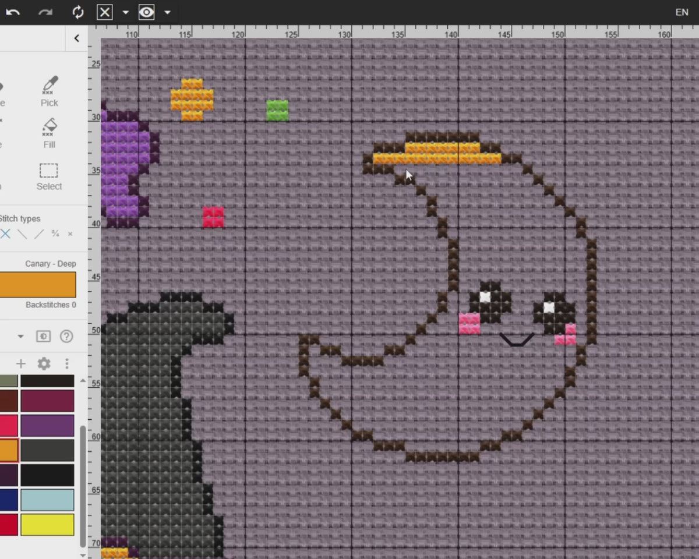Image resolution: width=699 pixels, height=559 pixels.
Task: Click the "Backstitches 0" count text
Action: click(x=51, y=305)
